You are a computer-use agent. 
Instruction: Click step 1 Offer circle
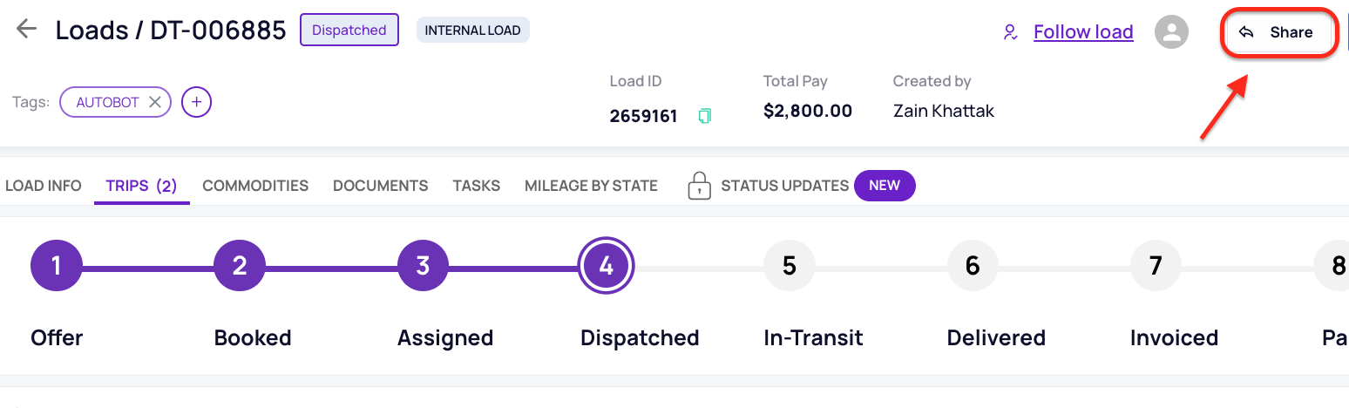[x=57, y=265]
